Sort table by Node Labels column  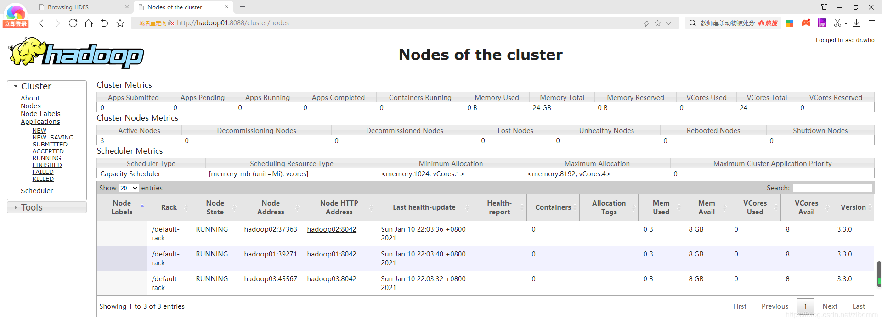[x=122, y=207]
